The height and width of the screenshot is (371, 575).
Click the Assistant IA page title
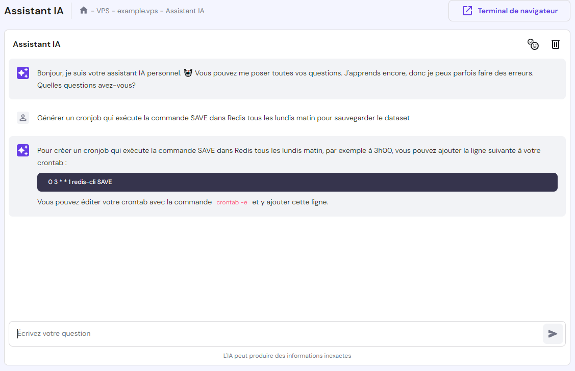click(x=34, y=10)
